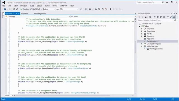The width and height of the screenshot is (179, 101).
Task: Open the App() member navigation dropdown
Action: [135, 17]
